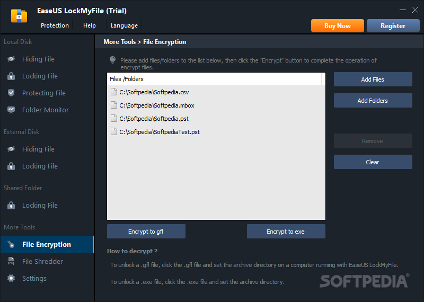This screenshot has width=424, height=302.
Task: Select the row C:\Softpedia\Softpedia.csv
Action: click(x=216, y=92)
